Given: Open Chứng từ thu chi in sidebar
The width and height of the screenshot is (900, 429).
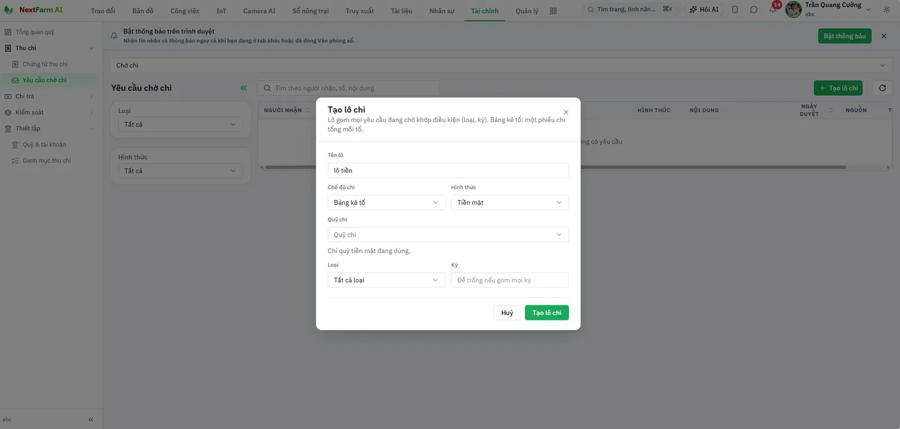Looking at the screenshot, I should point(45,64).
